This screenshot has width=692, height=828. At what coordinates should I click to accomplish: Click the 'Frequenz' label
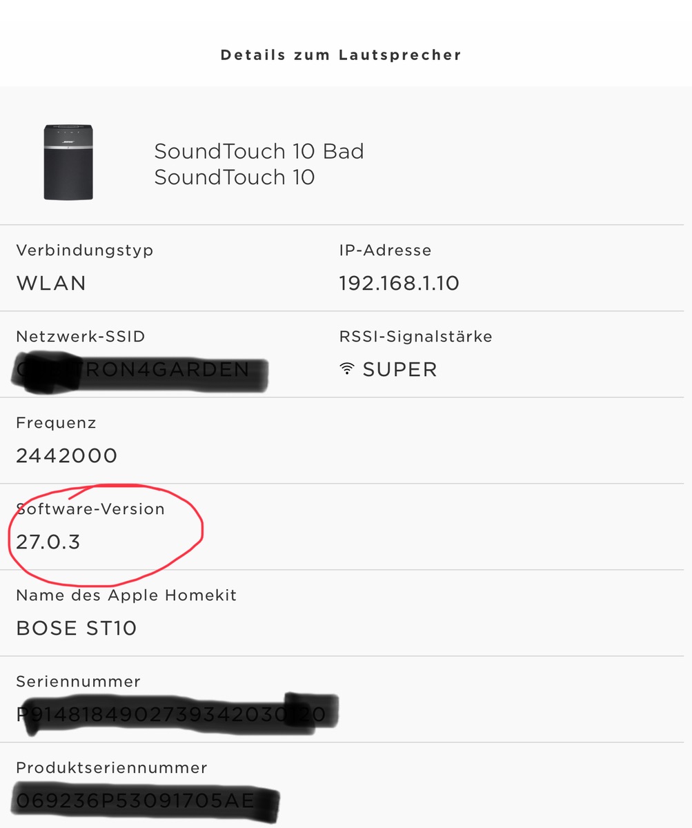pos(56,423)
